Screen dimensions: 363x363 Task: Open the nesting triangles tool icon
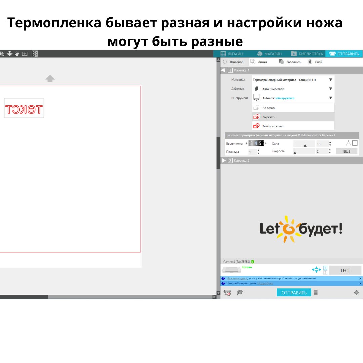coord(35,54)
